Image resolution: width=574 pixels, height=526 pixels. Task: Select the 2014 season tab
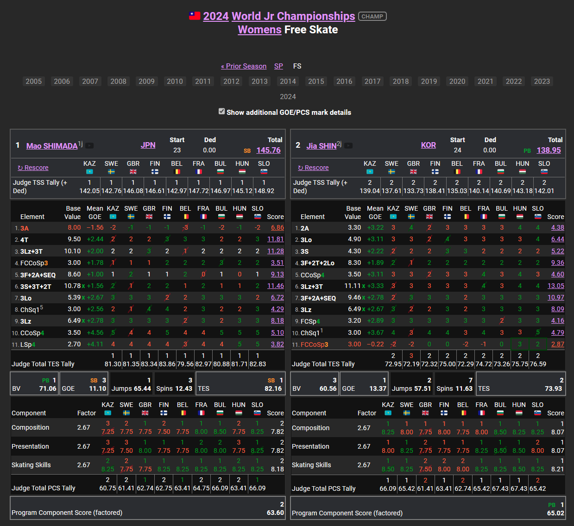pyautogui.click(x=288, y=81)
